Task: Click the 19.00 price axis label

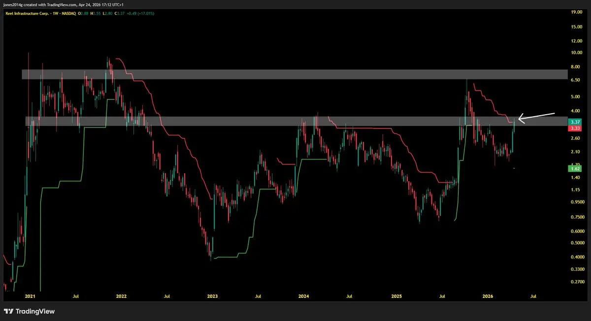Action: click(x=577, y=11)
